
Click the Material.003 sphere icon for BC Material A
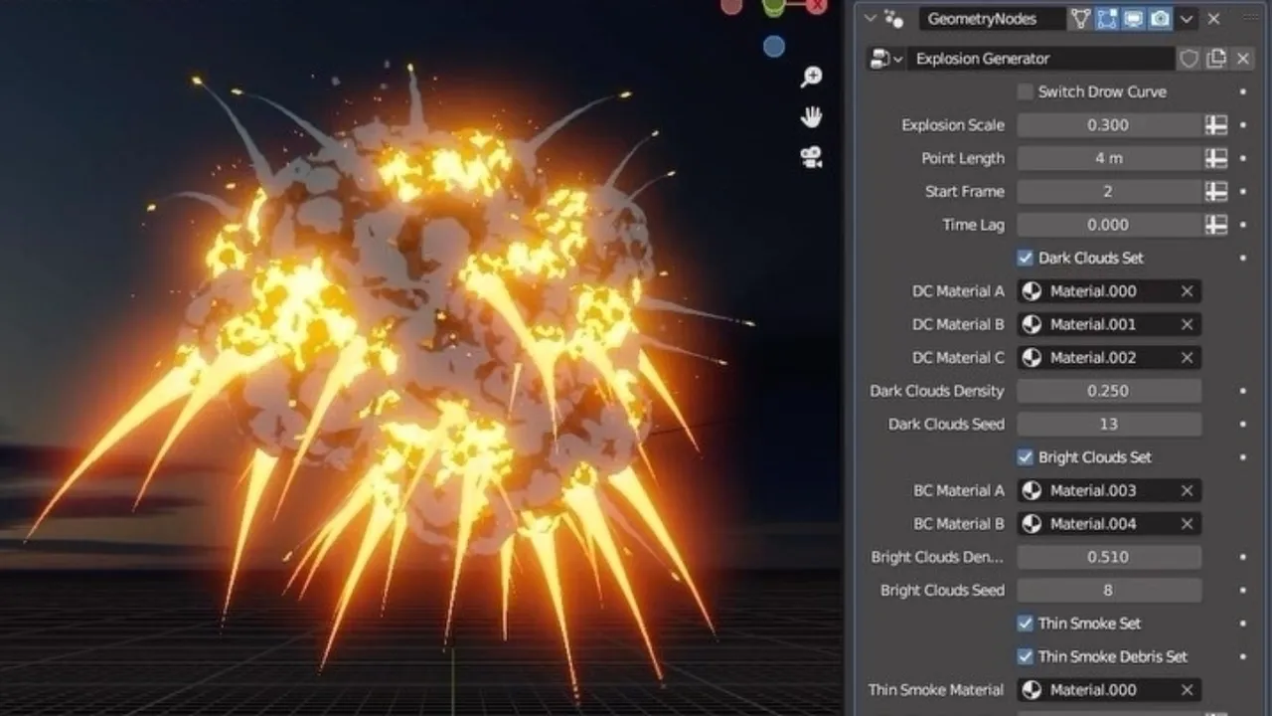(x=1032, y=490)
